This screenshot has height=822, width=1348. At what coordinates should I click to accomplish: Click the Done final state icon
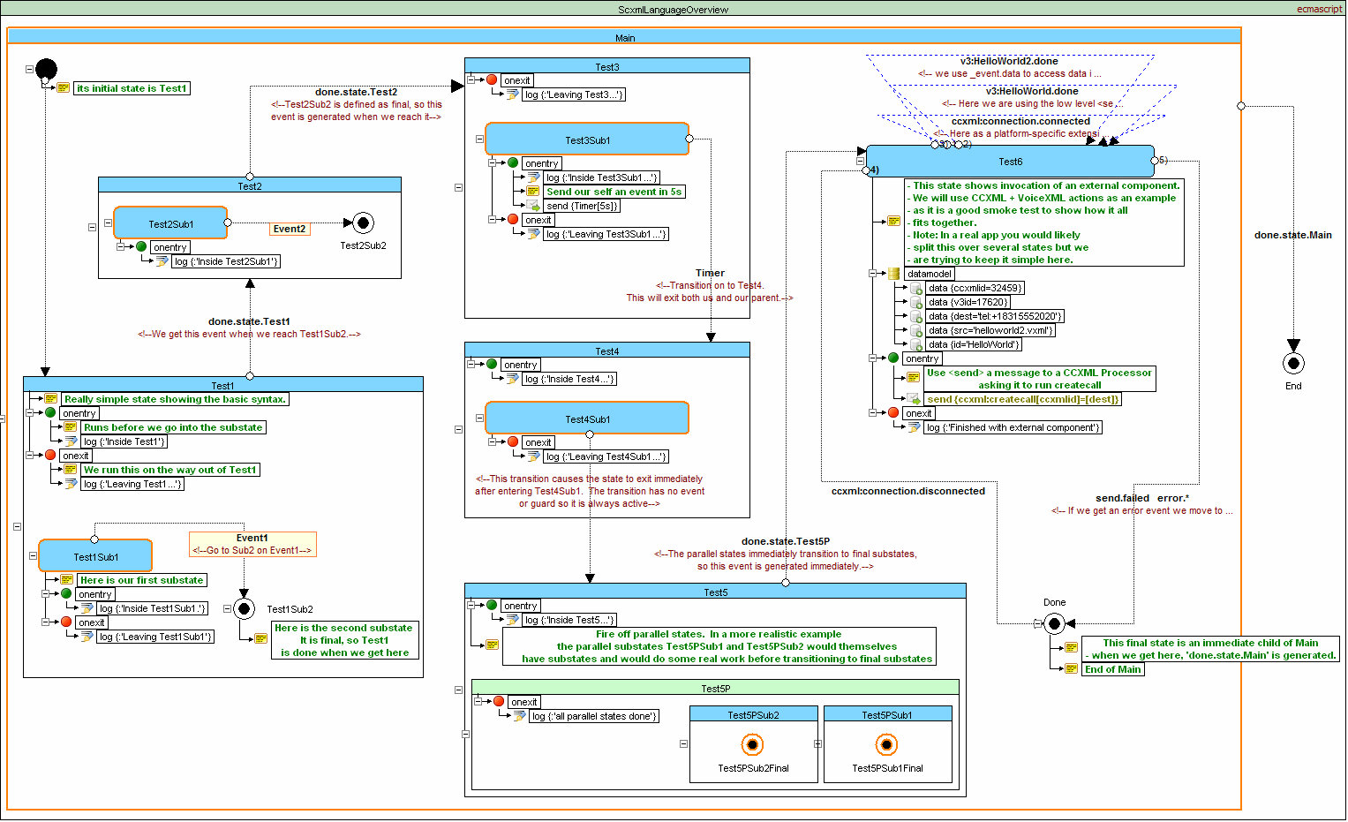click(x=1054, y=623)
